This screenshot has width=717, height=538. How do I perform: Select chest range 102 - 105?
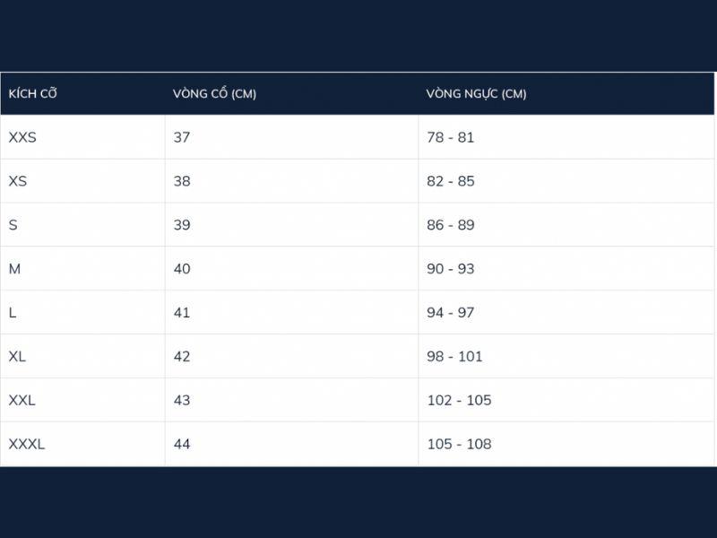click(459, 400)
